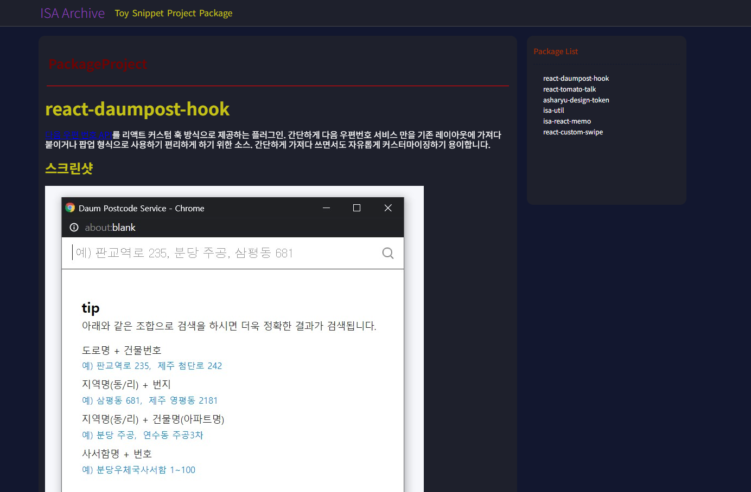
Task: Click the Package List sidebar title
Action: [556, 51]
